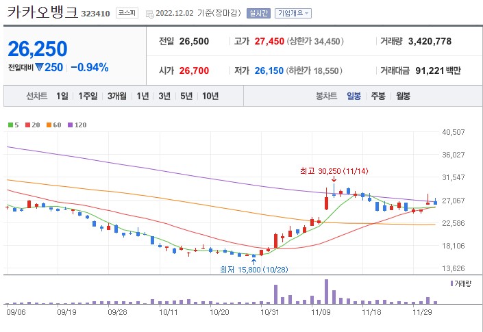Click the volume value 3,420,778
Image resolution: width=483 pixels, height=332 pixels.
(x=430, y=41)
